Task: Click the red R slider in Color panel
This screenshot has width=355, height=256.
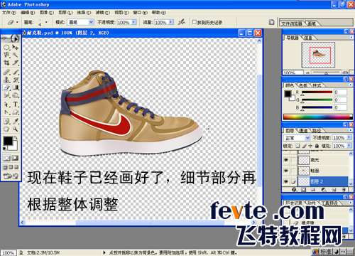Action: pos(317,92)
